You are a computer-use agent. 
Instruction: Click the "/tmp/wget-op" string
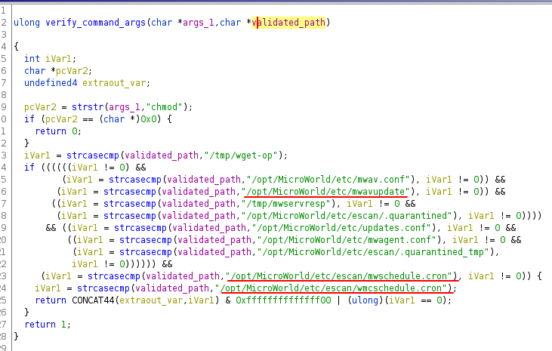241,155
